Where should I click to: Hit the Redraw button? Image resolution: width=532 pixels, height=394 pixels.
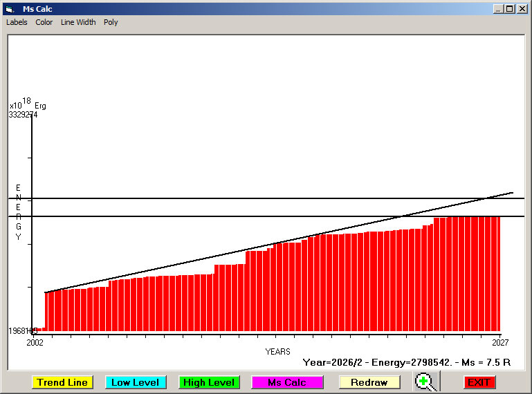(369, 382)
